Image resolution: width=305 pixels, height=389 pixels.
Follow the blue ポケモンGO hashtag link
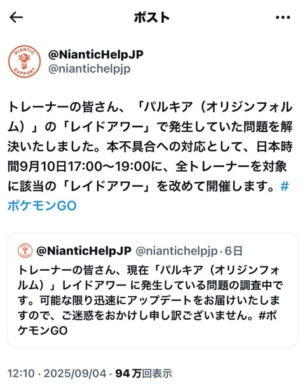42,206
